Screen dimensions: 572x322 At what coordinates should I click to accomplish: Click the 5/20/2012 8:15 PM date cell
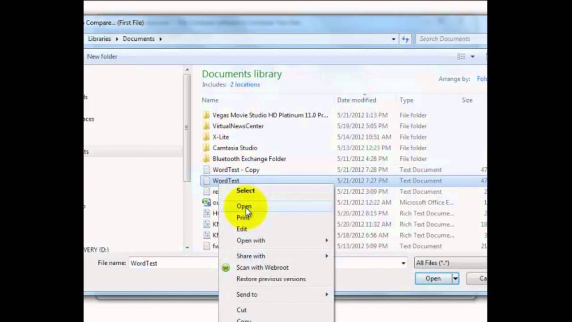click(362, 213)
